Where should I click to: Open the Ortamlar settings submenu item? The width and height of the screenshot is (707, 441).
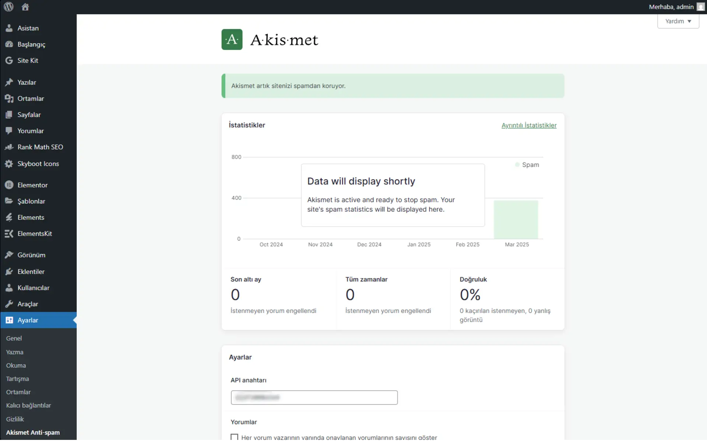(x=18, y=392)
